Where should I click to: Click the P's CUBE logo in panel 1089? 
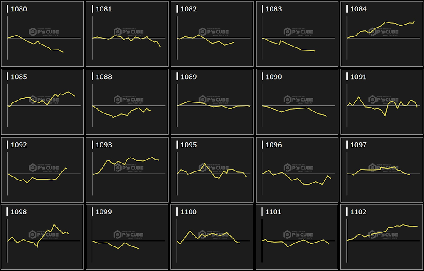tap(213, 100)
